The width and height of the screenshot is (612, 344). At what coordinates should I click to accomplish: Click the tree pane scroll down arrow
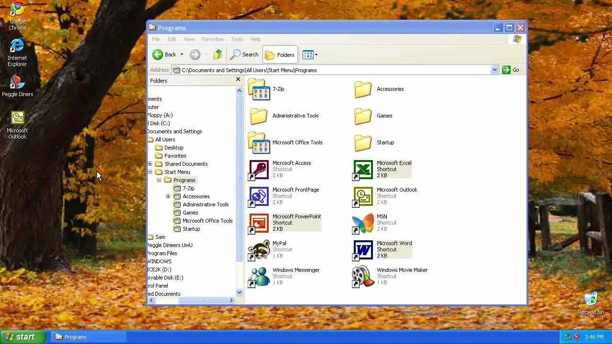(x=240, y=292)
